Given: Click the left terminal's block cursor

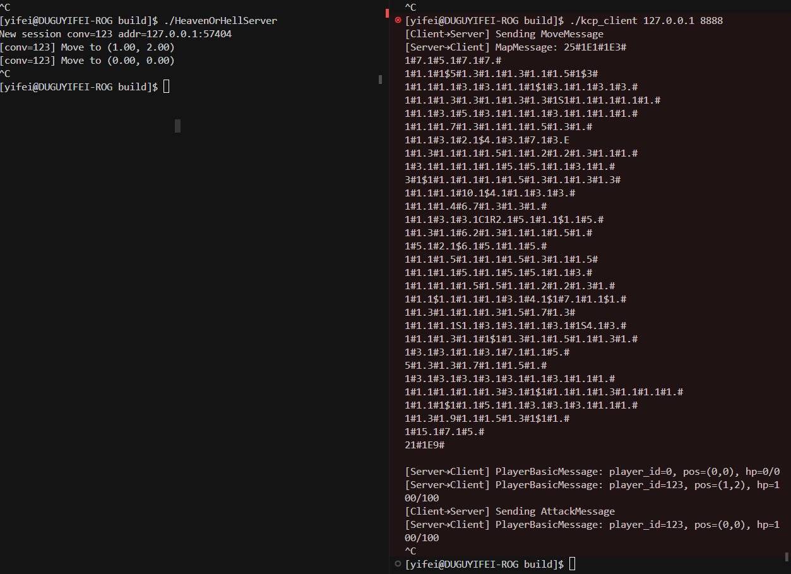Looking at the screenshot, I should coord(167,87).
